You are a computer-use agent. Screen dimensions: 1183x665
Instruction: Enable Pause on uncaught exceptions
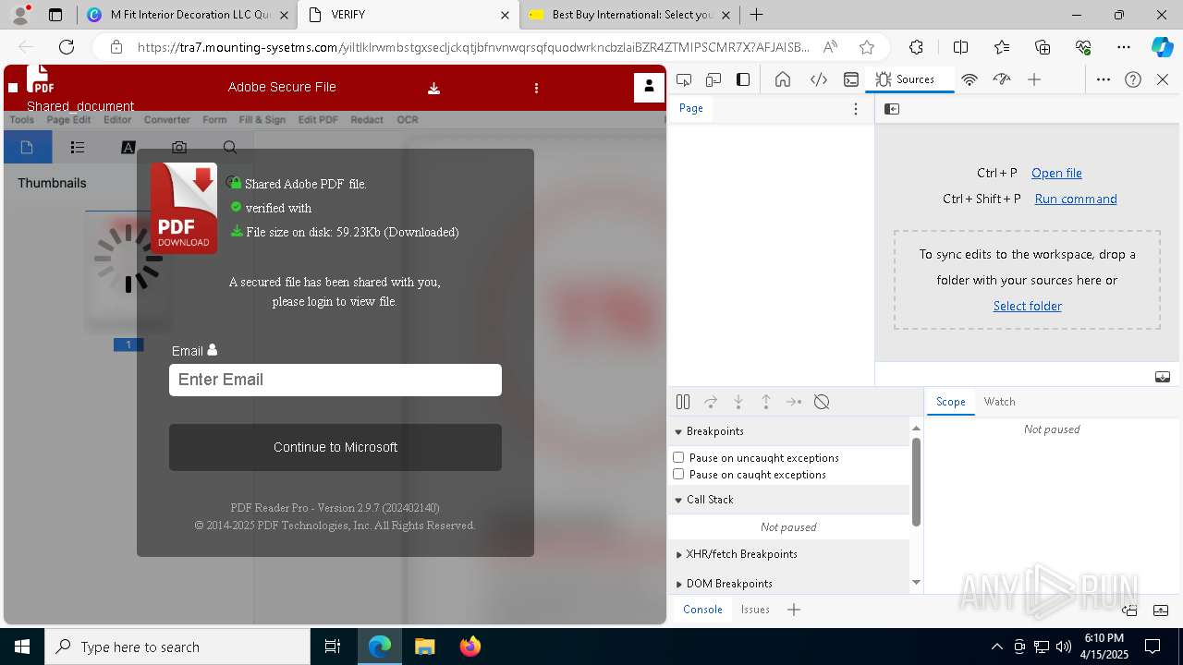click(x=678, y=457)
